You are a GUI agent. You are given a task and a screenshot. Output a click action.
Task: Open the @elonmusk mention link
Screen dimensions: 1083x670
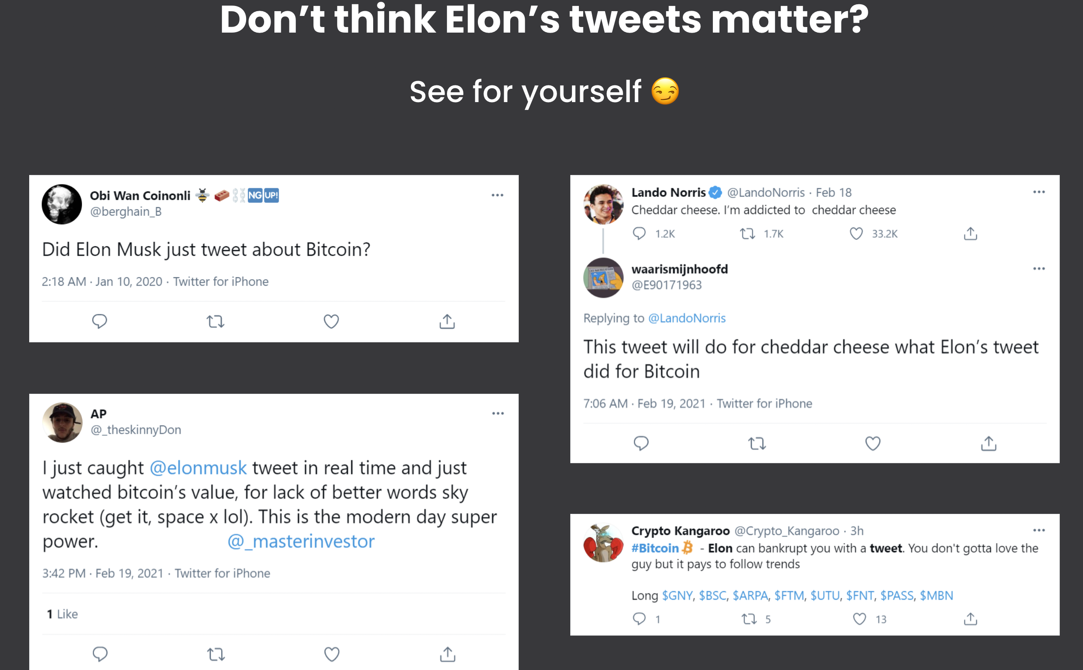tap(198, 468)
